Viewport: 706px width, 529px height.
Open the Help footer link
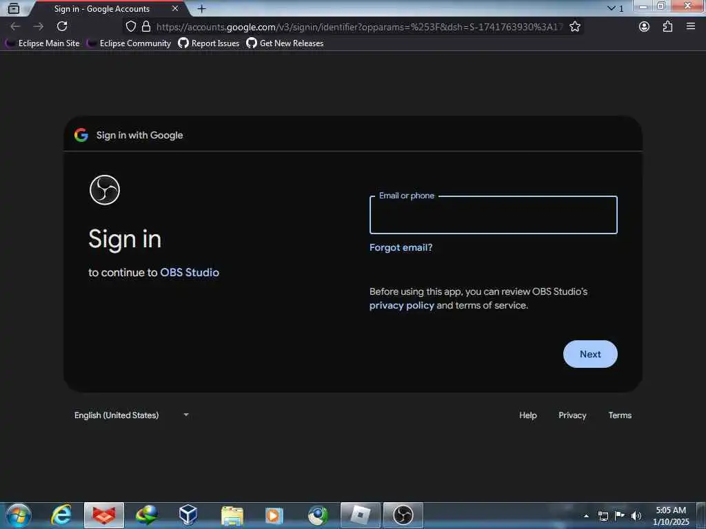tap(527, 415)
